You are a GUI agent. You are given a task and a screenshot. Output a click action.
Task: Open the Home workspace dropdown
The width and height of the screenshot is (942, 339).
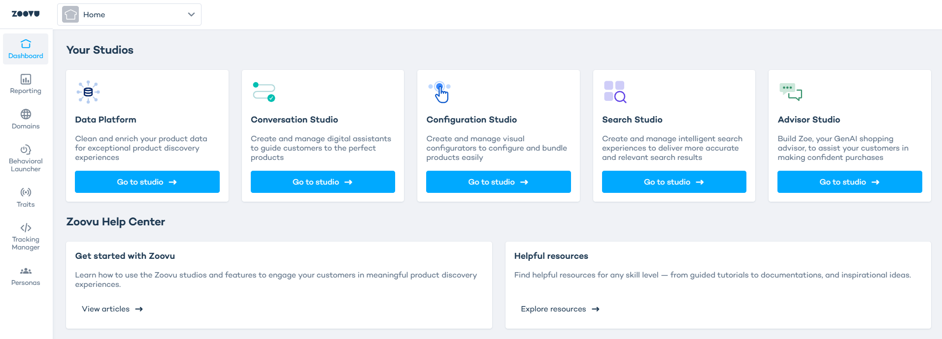pos(129,15)
